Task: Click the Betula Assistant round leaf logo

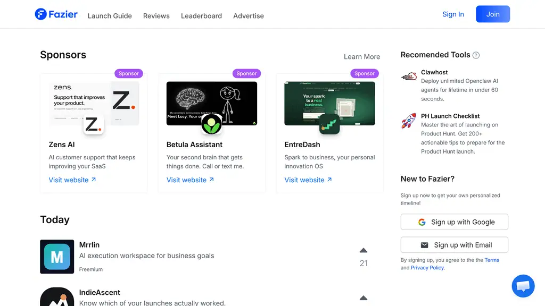Action: [212, 124]
